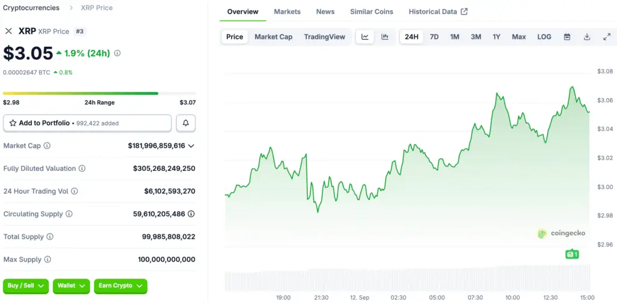
Task: Click the $6,102,593,270 trading volume value
Action: click(169, 191)
